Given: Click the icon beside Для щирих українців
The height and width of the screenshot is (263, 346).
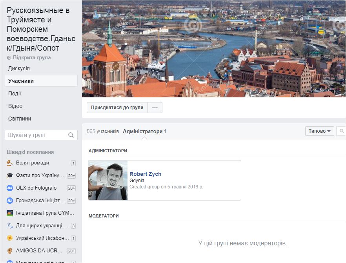Looking at the screenshot, I should click(x=10, y=226).
